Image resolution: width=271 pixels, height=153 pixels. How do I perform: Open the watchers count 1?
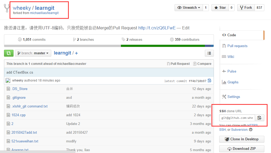[x=206, y=8]
